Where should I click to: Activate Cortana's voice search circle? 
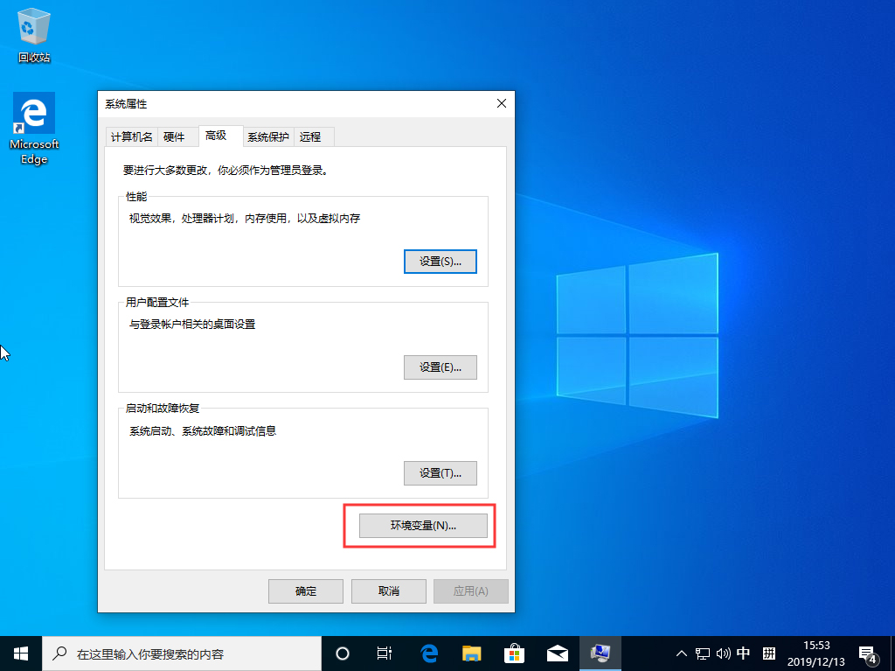click(342, 653)
